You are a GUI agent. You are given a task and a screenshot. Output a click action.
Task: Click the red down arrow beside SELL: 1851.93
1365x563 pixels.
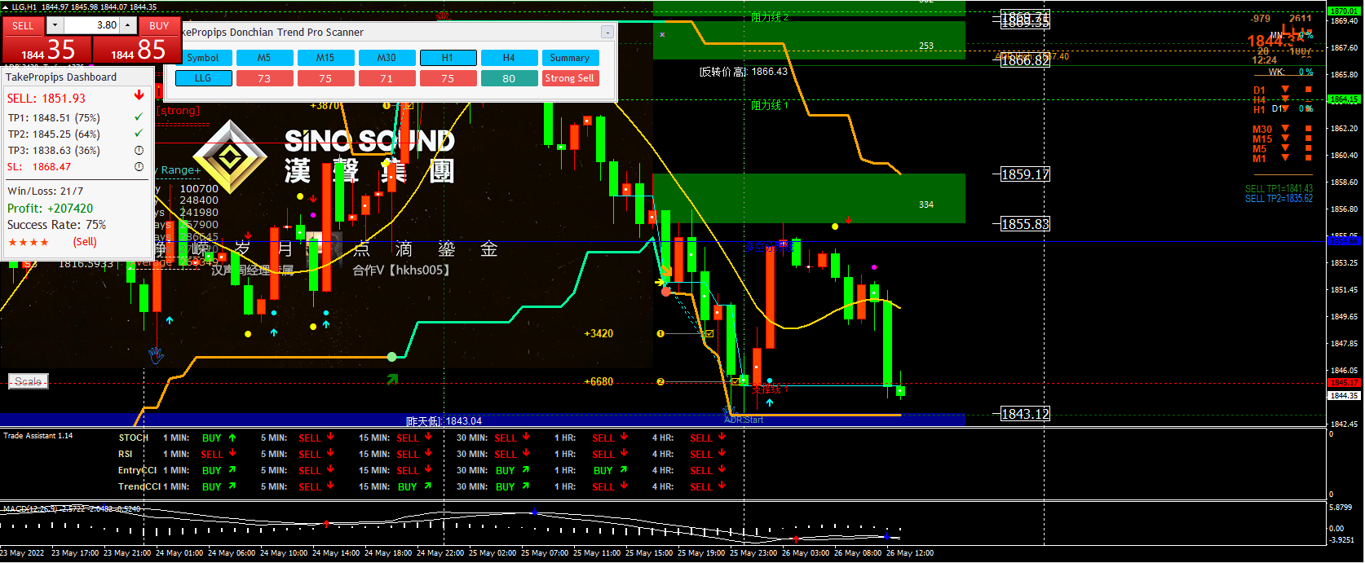pyautogui.click(x=139, y=96)
